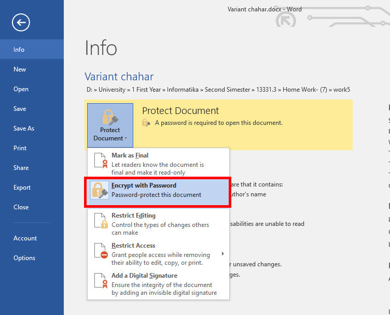
Task: Open the Print section
Action: pyautogui.click(x=32, y=148)
